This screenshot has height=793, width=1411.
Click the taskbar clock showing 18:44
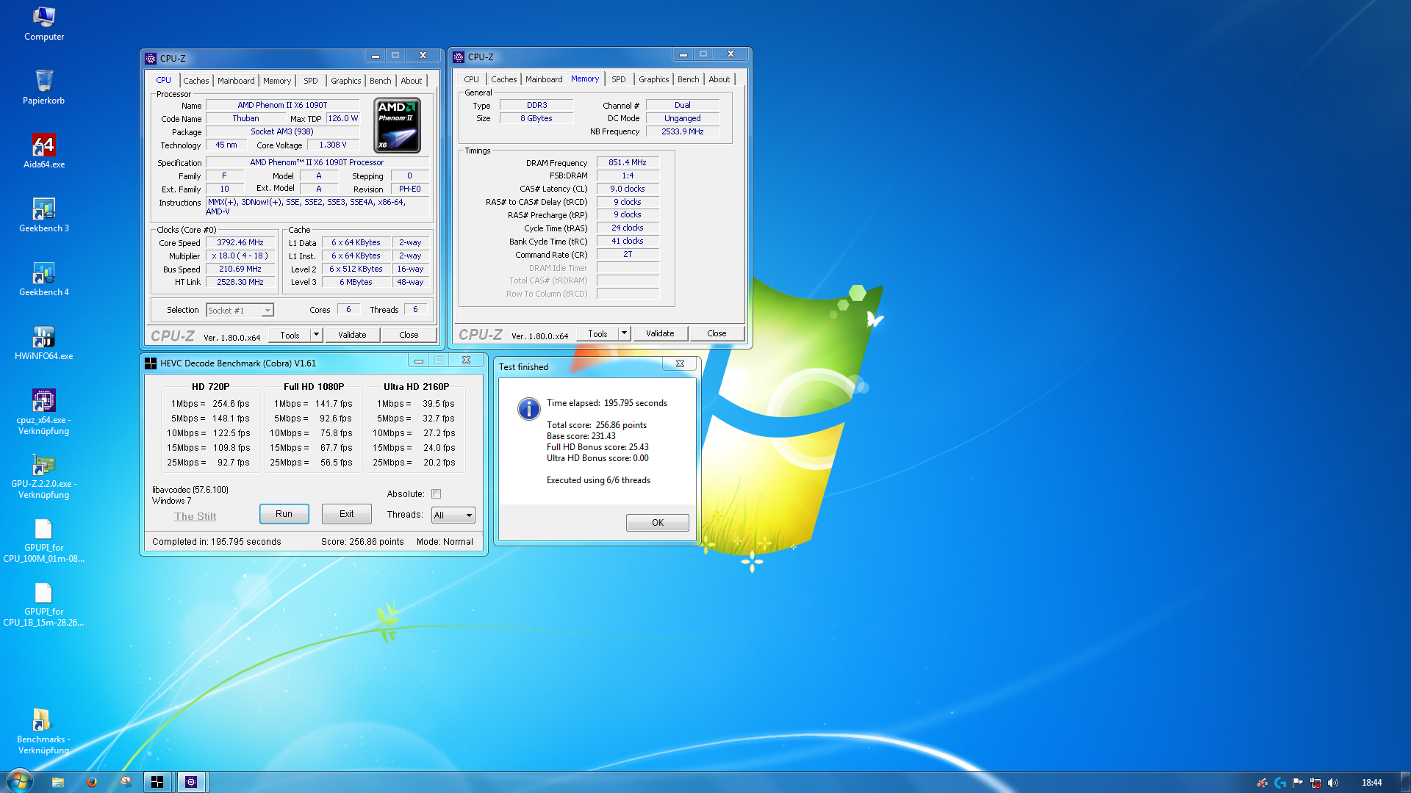(1371, 783)
